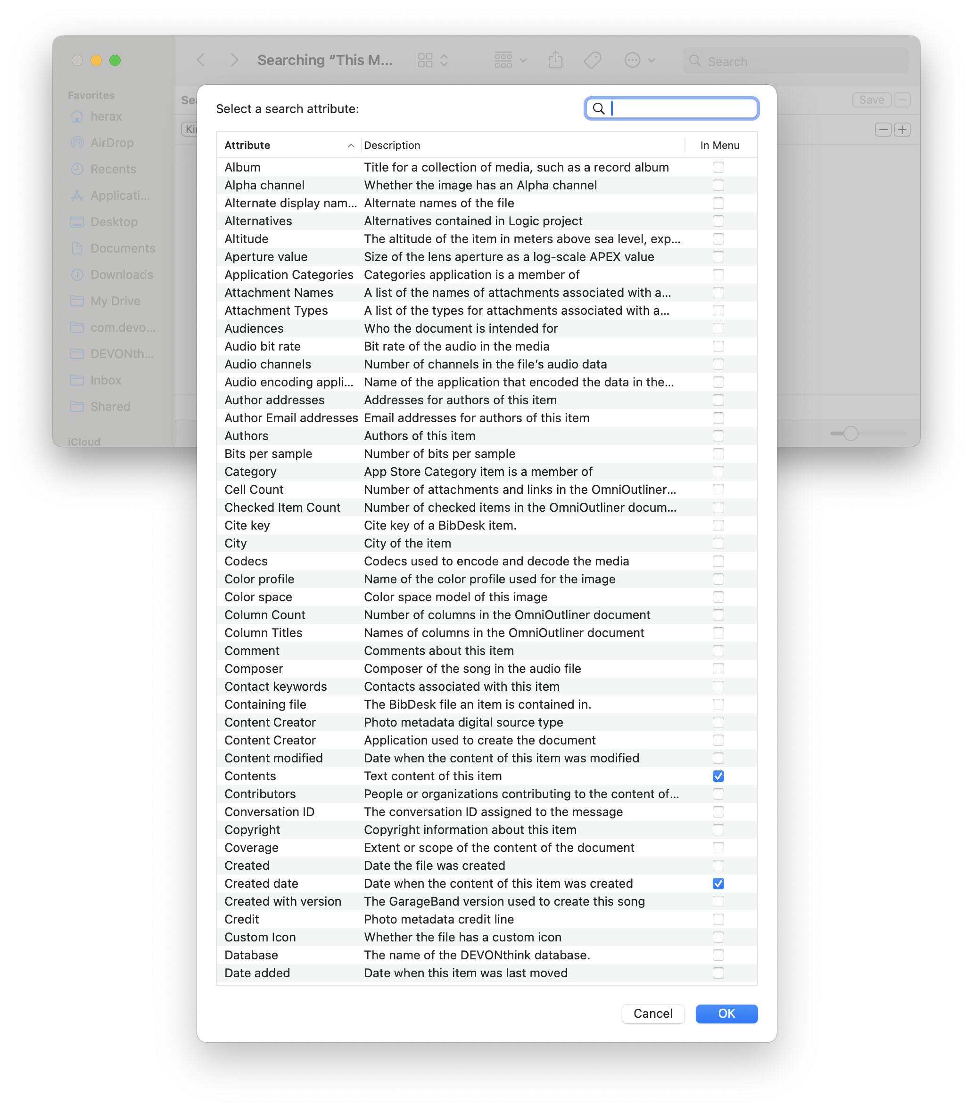Click the plus icon to add search rule
The image size is (973, 1112).
902,130
